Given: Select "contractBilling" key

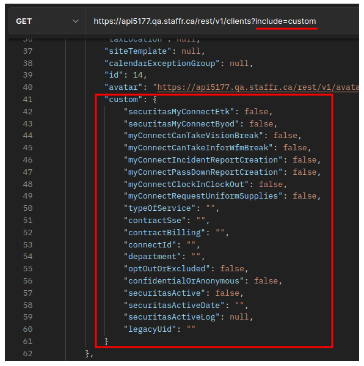Looking at the screenshot, I should 164,233.
